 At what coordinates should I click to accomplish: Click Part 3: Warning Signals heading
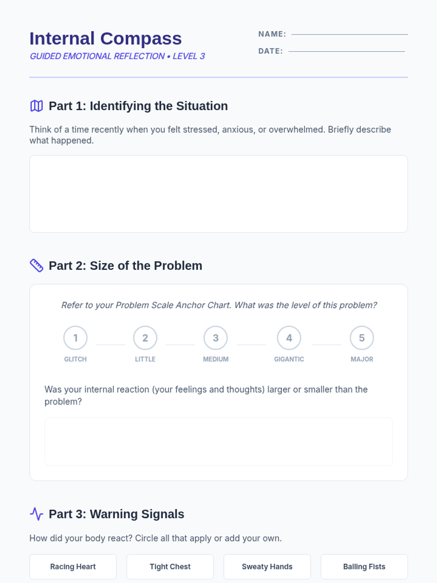pos(116,514)
